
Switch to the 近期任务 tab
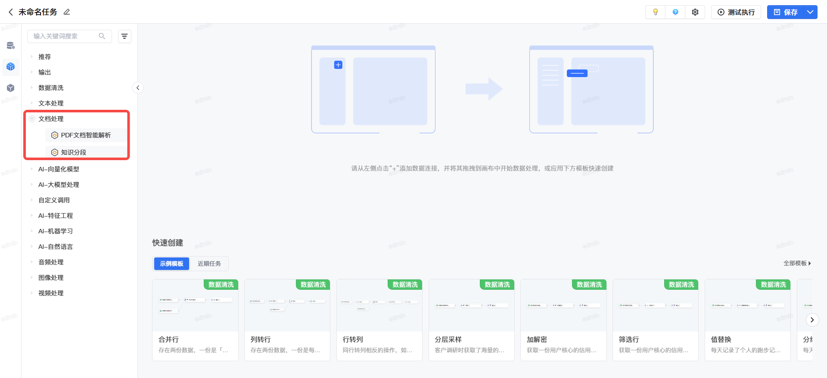209,263
